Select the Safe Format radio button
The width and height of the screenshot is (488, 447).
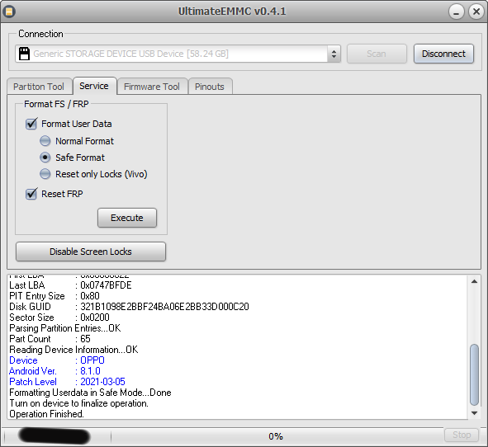(x=45, y=158)
